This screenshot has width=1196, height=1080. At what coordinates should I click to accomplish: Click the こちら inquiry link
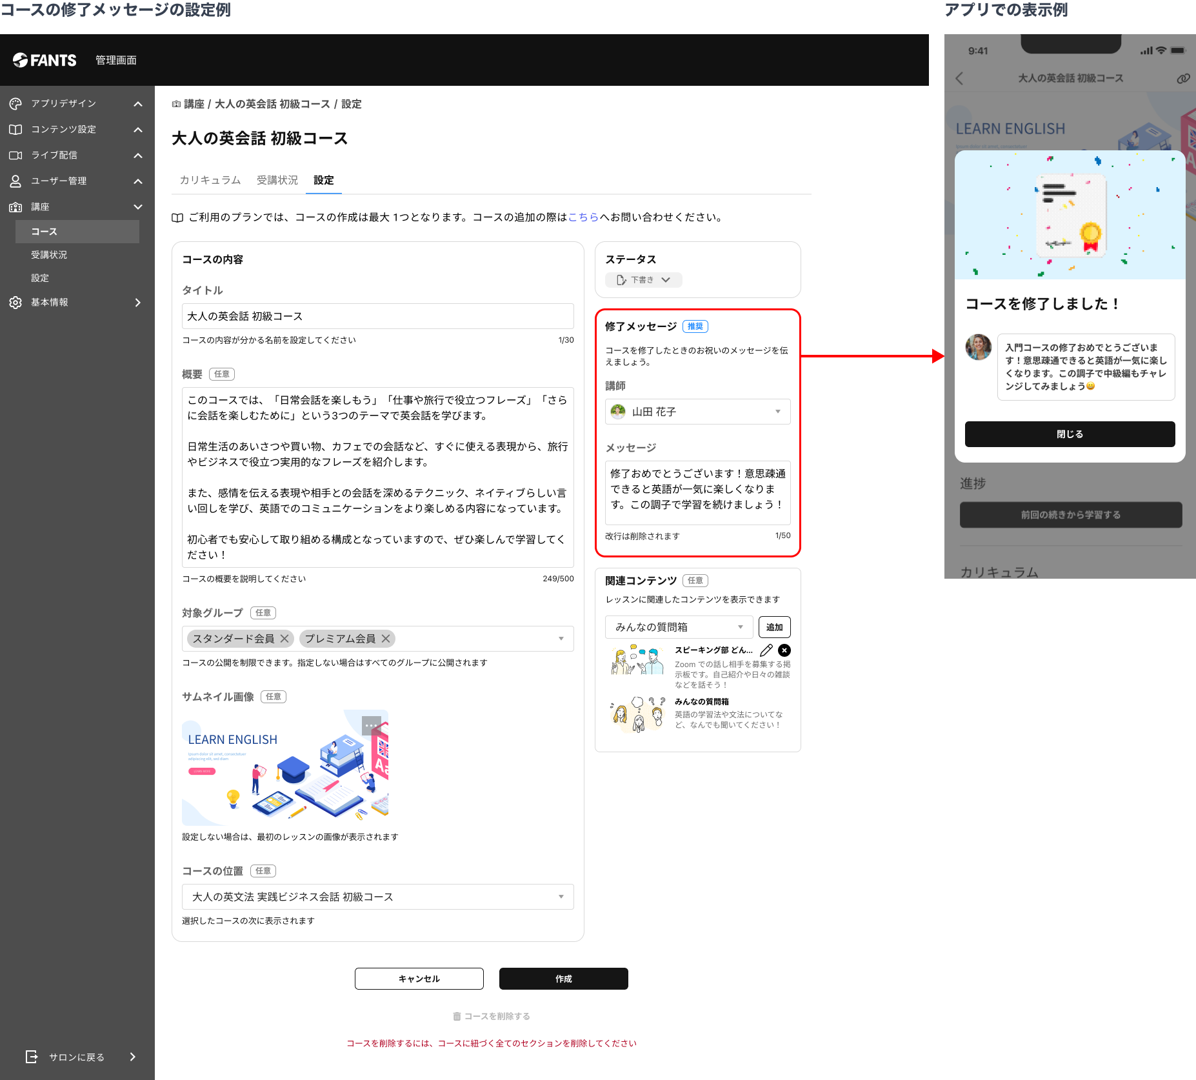584,217
